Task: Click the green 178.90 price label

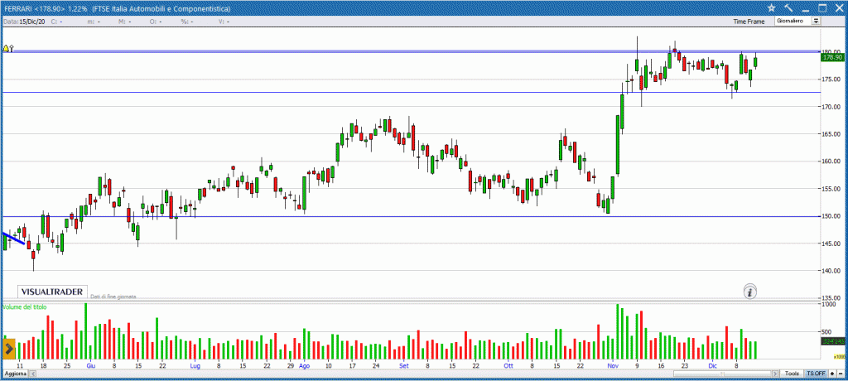Action: (831, 57)
